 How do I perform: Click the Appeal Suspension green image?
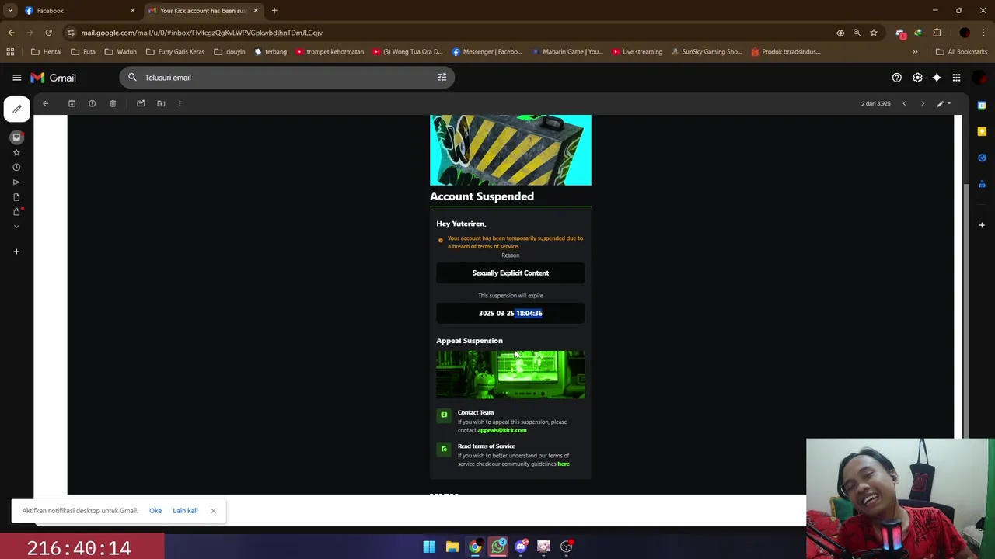point(511,374)
